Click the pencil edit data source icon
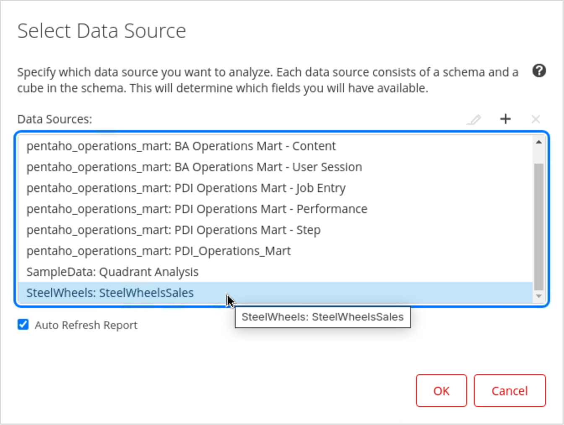The width and height of the screenshot is (564, 425). [474, 120]
